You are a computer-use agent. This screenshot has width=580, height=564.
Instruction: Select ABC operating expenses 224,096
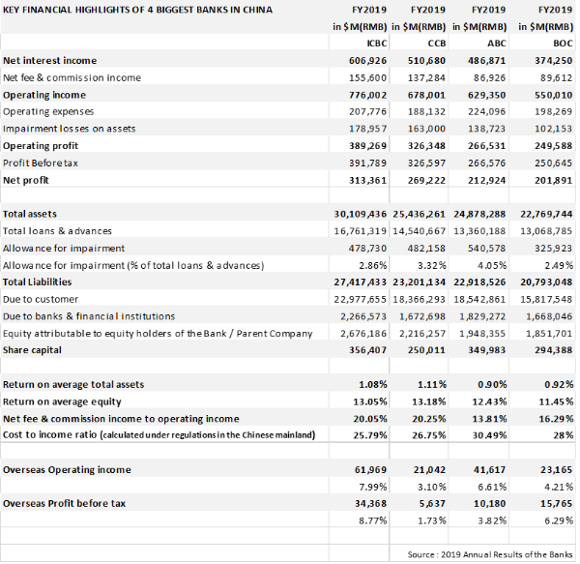coord(487,111)
